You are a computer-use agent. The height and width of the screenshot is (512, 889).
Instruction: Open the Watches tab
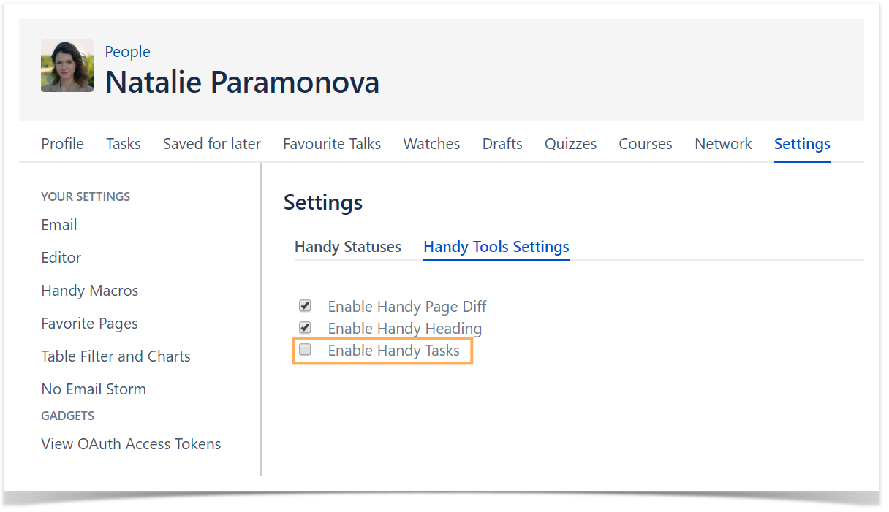point(432,144)
